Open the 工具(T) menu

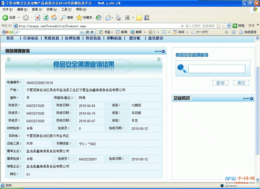(x=66, y=9)
